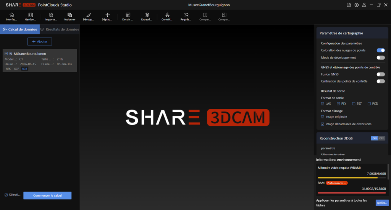Toggle the Sélecti... select-all checkbox
The image size is (391, 210).
pyautogui.click(x=6, y=195)
